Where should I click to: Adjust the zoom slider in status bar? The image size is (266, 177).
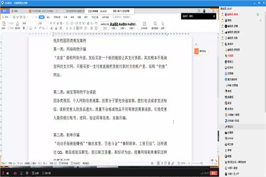click(201, 163)
